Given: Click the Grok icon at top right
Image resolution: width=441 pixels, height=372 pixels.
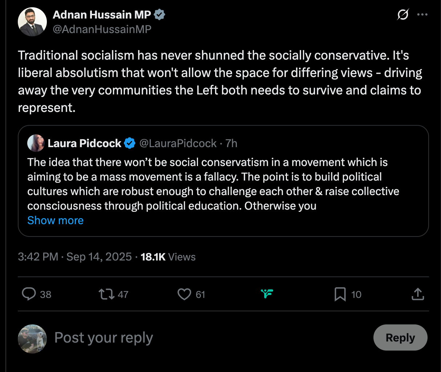Looking at the screenshot, I should [x=403, y=15].
